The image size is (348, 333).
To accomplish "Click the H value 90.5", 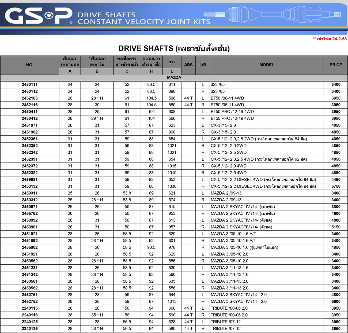I will tap(151, 247).
